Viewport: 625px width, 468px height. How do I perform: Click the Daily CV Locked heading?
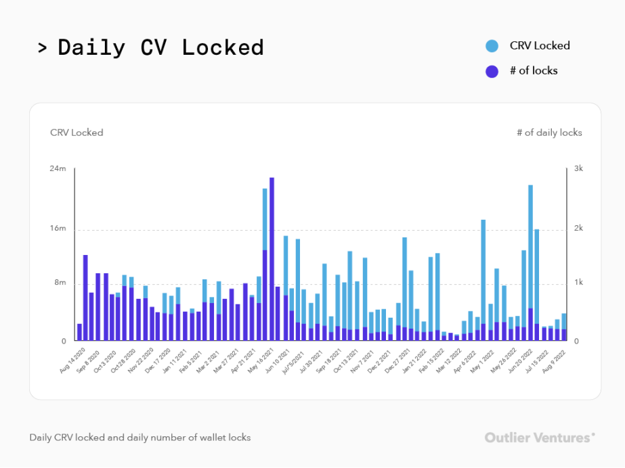coord(160,48)
